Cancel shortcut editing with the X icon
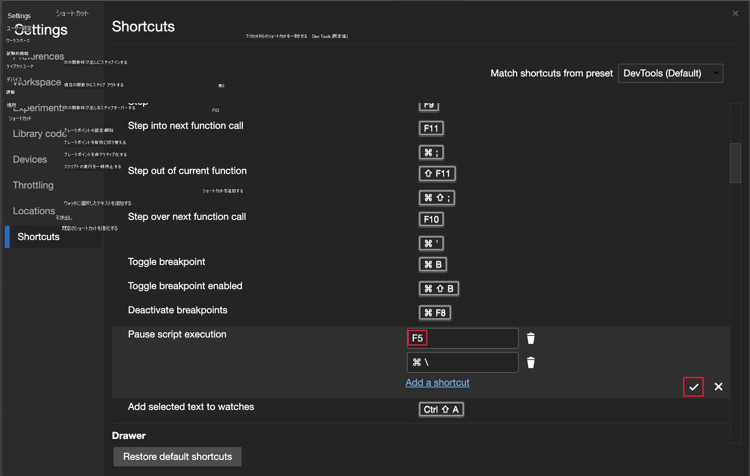 click(718, 387)
